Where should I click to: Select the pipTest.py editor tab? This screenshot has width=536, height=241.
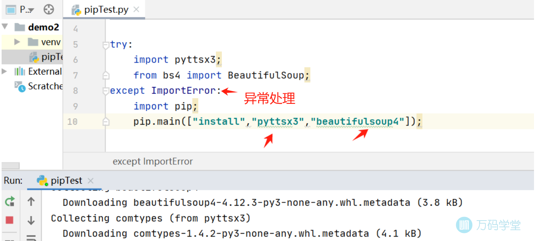[x=106, y=10]
